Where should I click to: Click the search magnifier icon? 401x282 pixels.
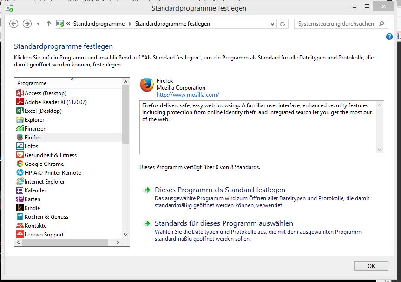(381, 24)
